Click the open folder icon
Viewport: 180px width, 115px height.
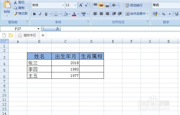[x=11, y=35]
